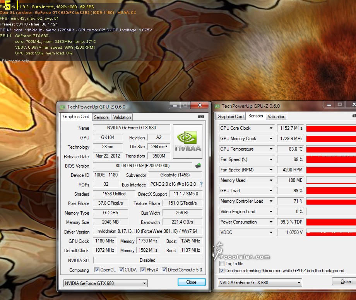Minimize the left GPU-Z window
This screenshot has width=356, height=300.
tap(175, 105)
